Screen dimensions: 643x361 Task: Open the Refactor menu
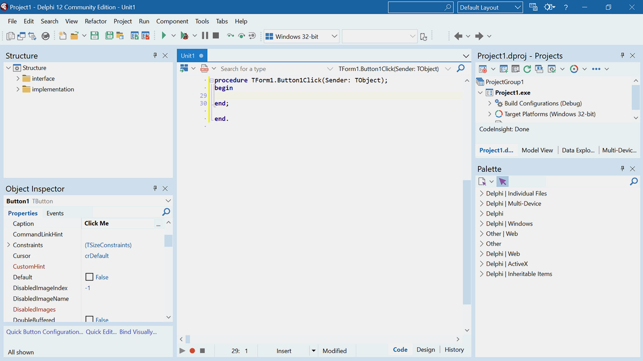coord(96,21)
